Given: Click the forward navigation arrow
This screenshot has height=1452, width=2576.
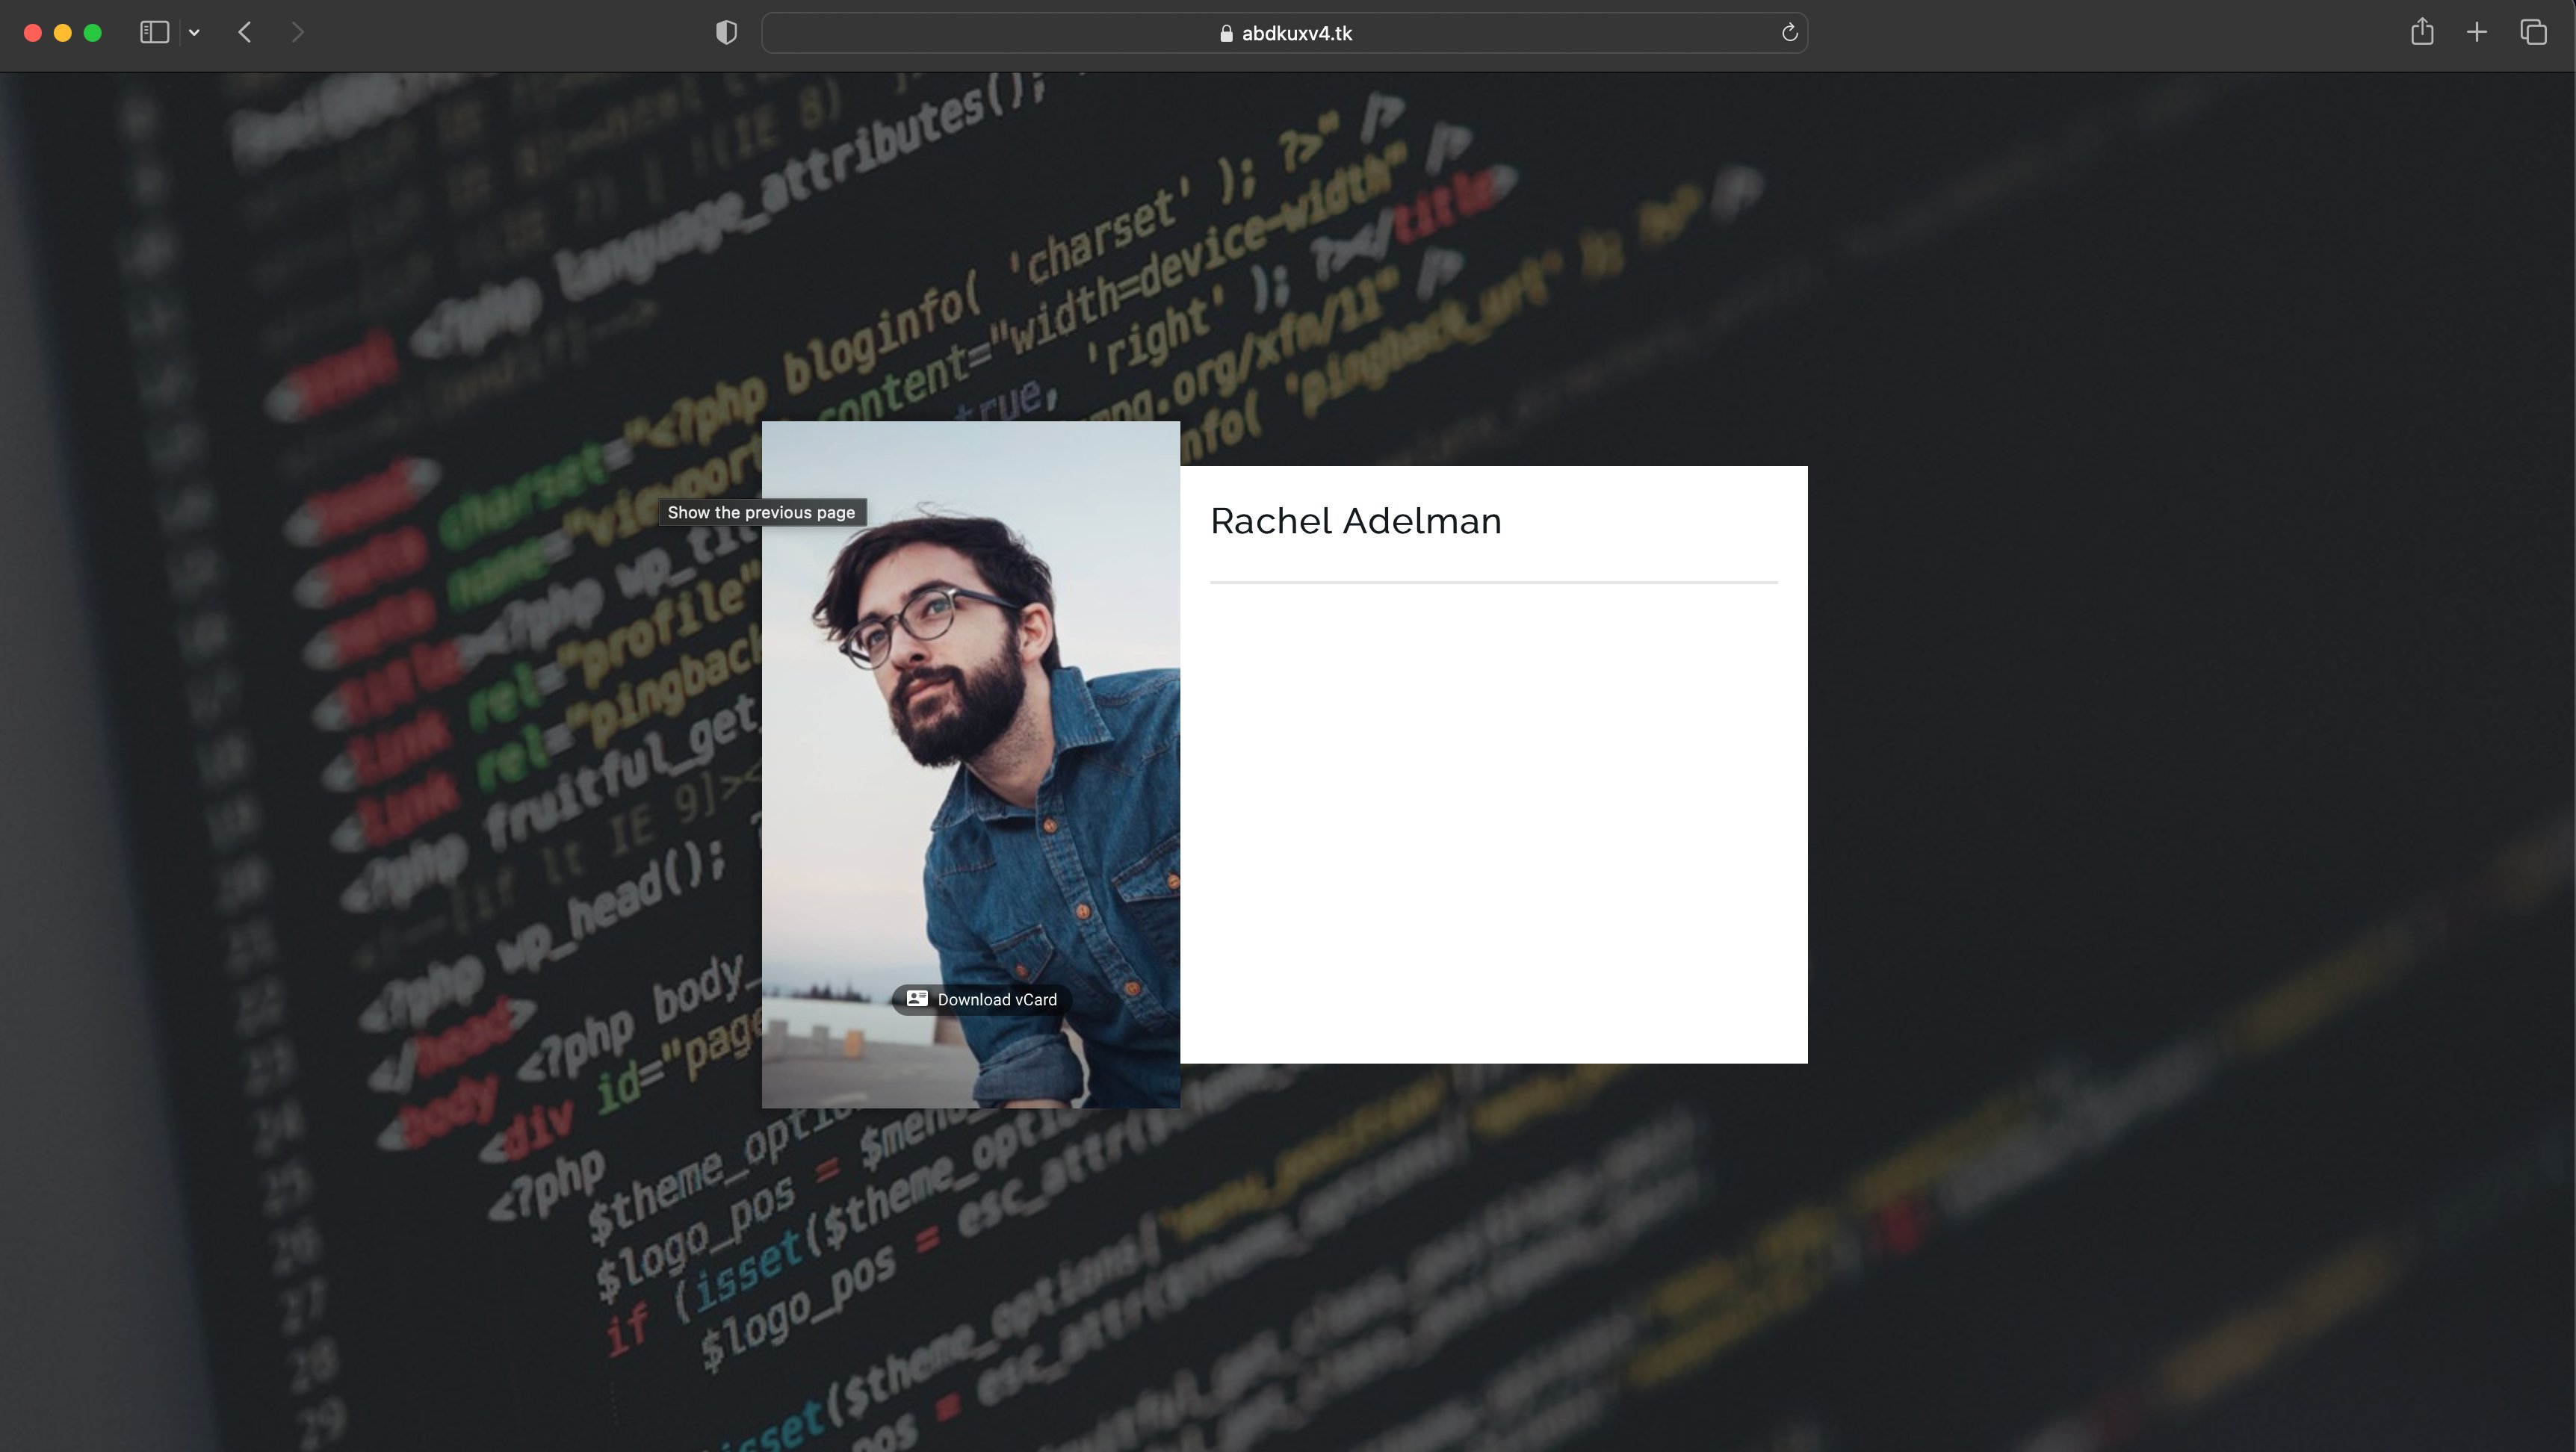Looking at the screenshot, I should click(297, 33).
